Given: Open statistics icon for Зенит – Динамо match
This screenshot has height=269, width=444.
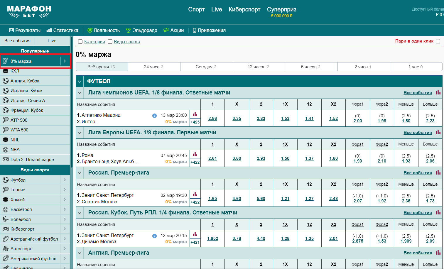Looking at the screenshot, I should [195, 234].
